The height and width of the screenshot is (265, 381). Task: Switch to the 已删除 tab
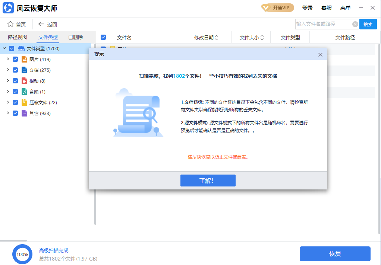[x=75, y=37]
